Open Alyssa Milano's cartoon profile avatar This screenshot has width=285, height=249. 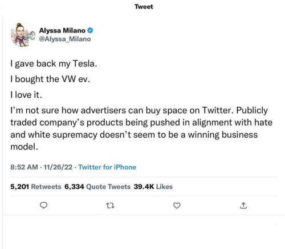tap(22, 35)
